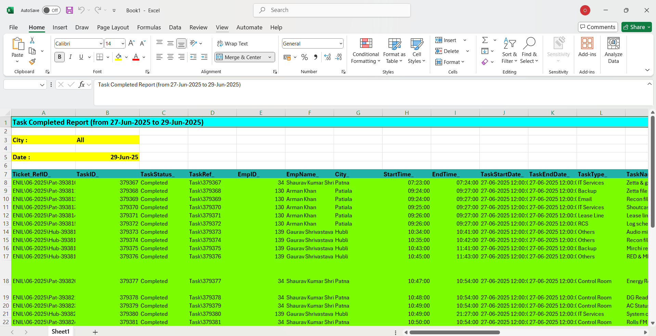Image resolution: width=656 pixels, height=336 pixels.
Task: Click the Paste clipboard icon
Action: [17, 44]
